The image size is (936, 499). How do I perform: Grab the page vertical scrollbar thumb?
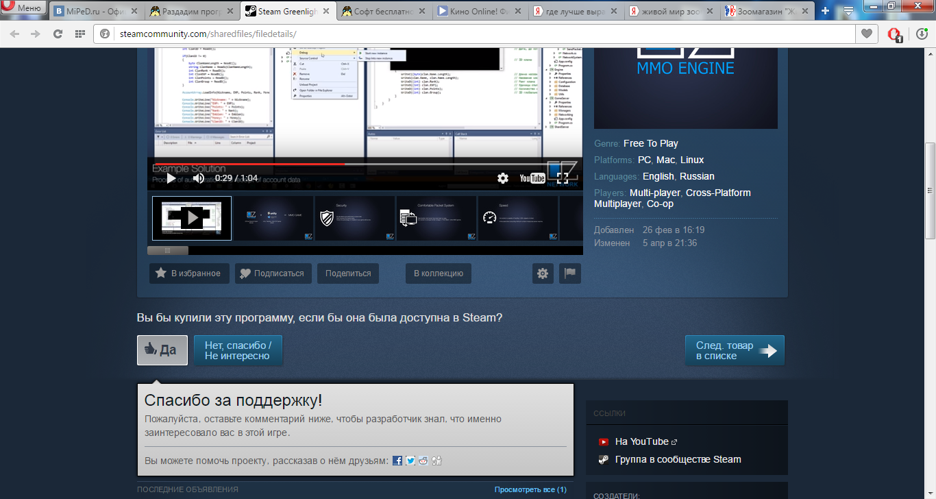(x=930, y=191)
